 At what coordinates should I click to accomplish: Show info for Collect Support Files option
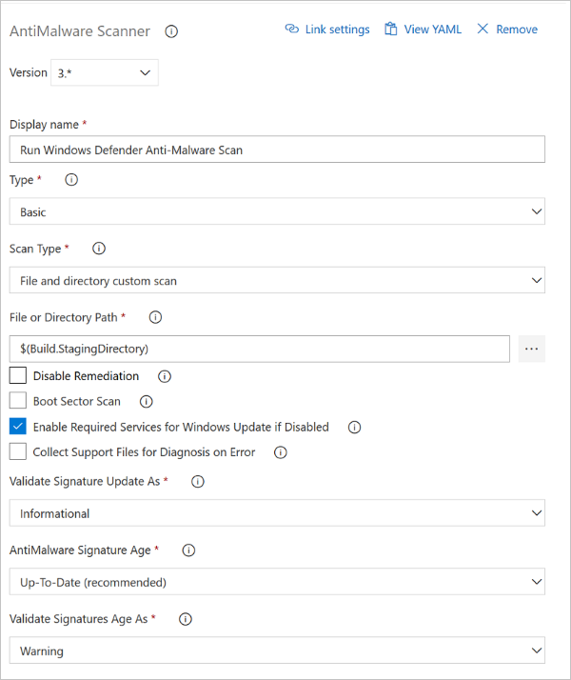click(281, 452)
